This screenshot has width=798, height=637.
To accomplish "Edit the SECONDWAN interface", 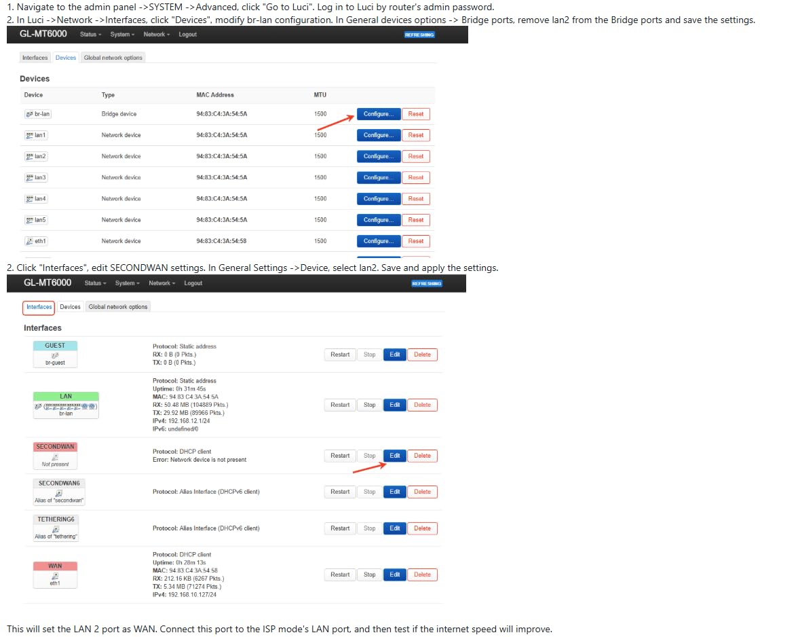I will [394, 456].
